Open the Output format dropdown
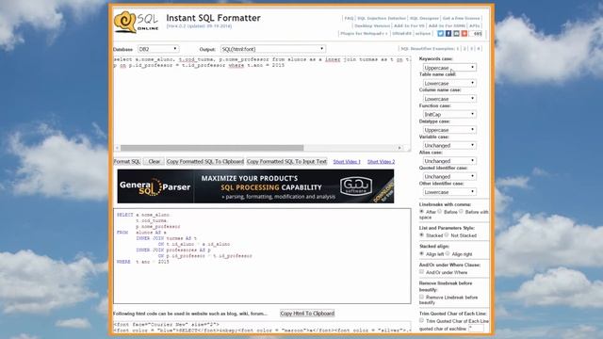This screenshot has height=339, width=603. (273, 49)
